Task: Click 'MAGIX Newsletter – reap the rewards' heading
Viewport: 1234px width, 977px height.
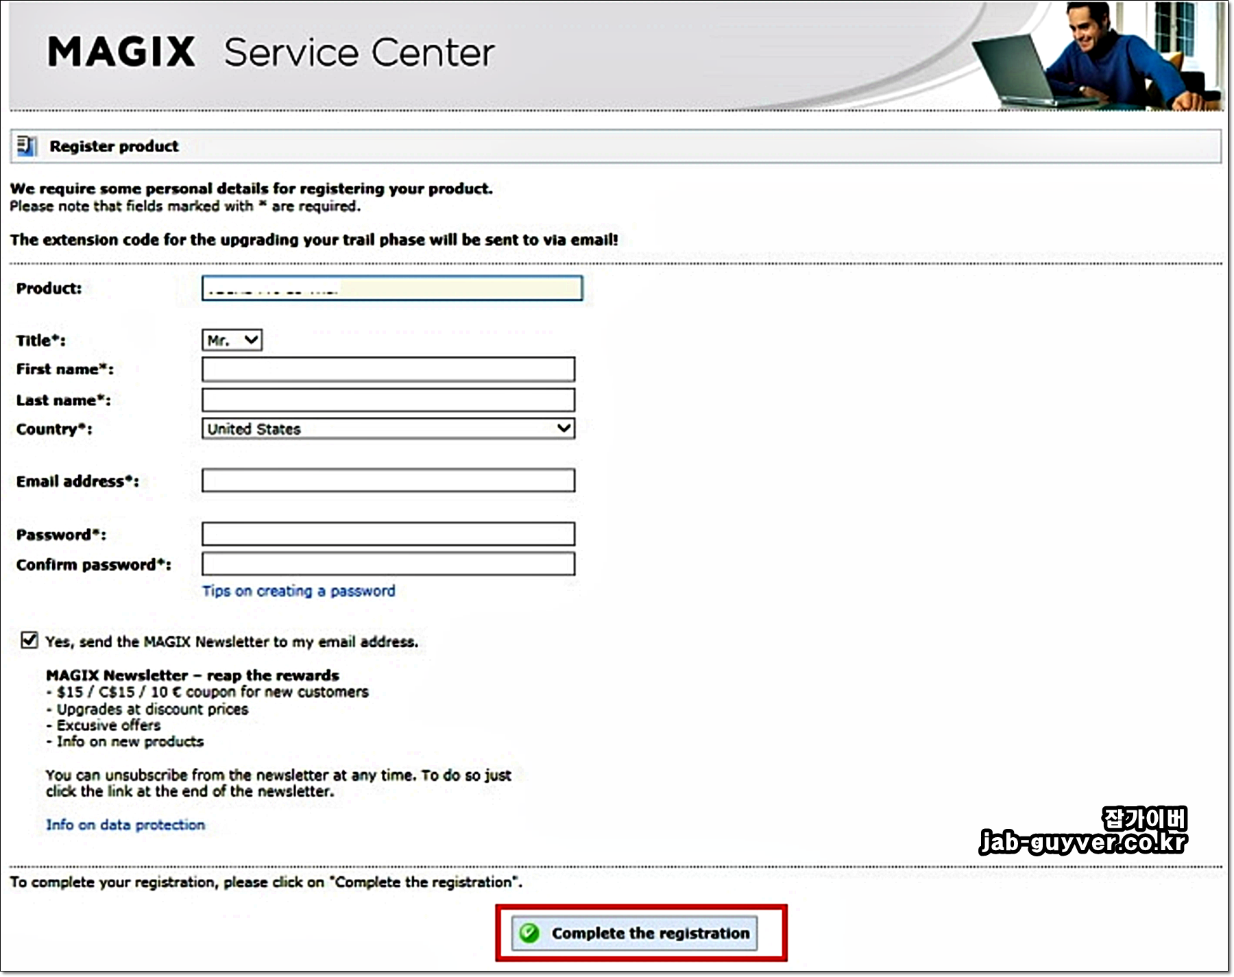Action: 193,675
